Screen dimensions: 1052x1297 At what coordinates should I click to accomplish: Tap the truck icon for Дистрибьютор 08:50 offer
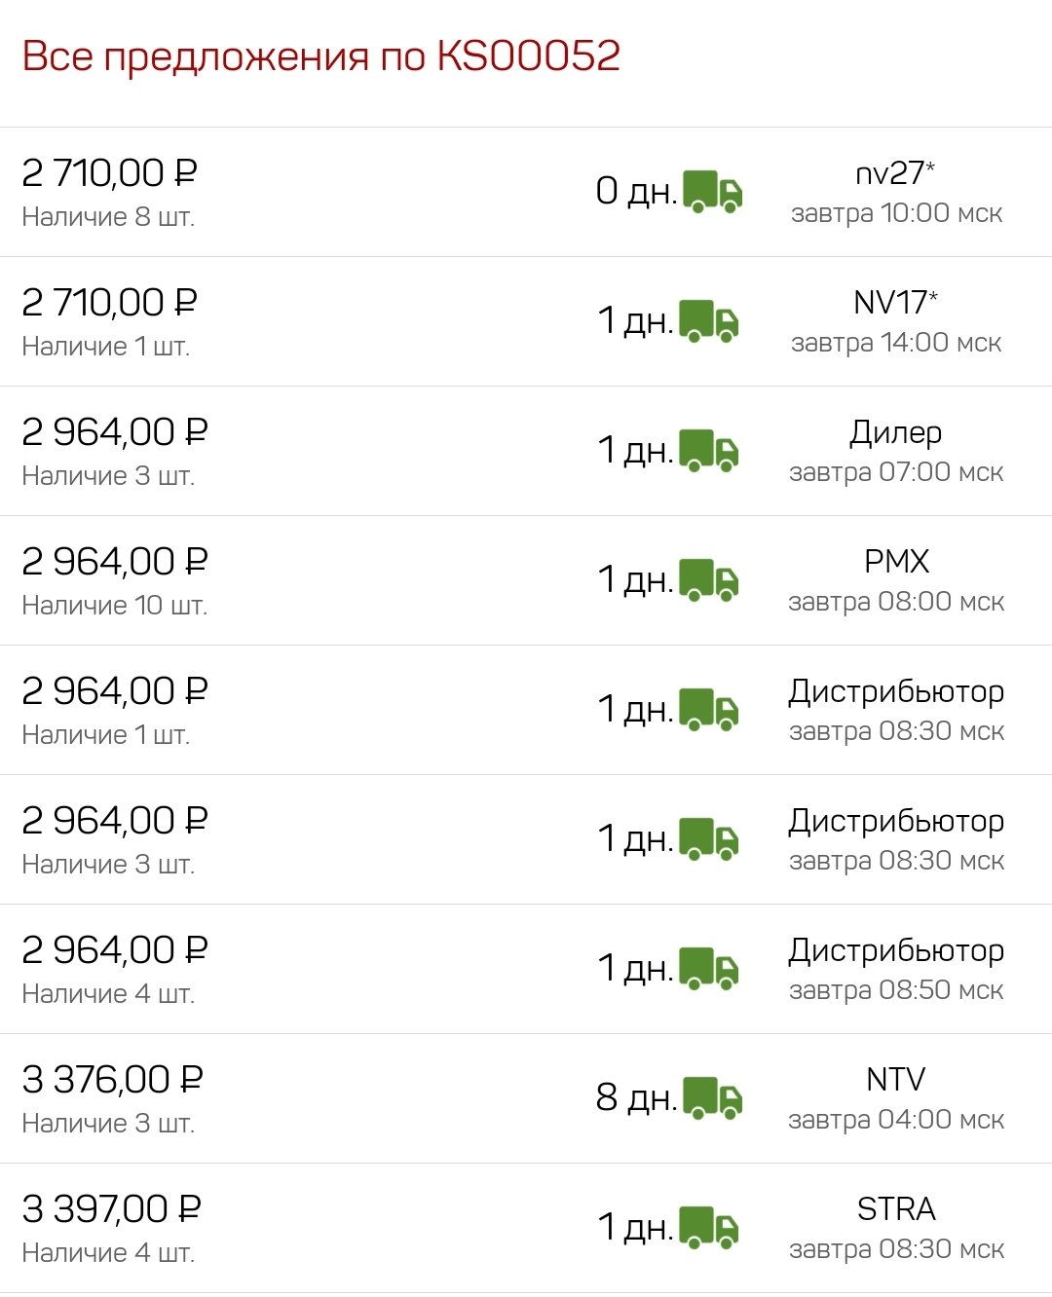click(709, 969)
